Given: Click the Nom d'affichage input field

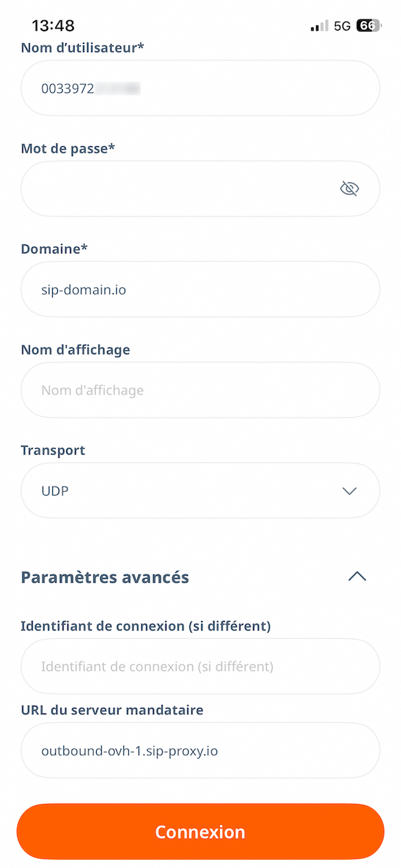Looking at the screenshot, I should (200, 390).
